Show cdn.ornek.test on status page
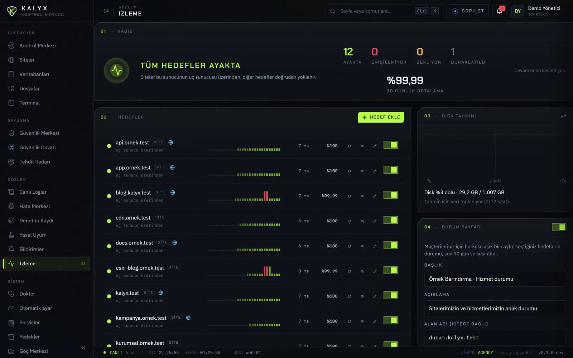The height and width of the screenshot is (358, 573). click(x=362, y=221)
